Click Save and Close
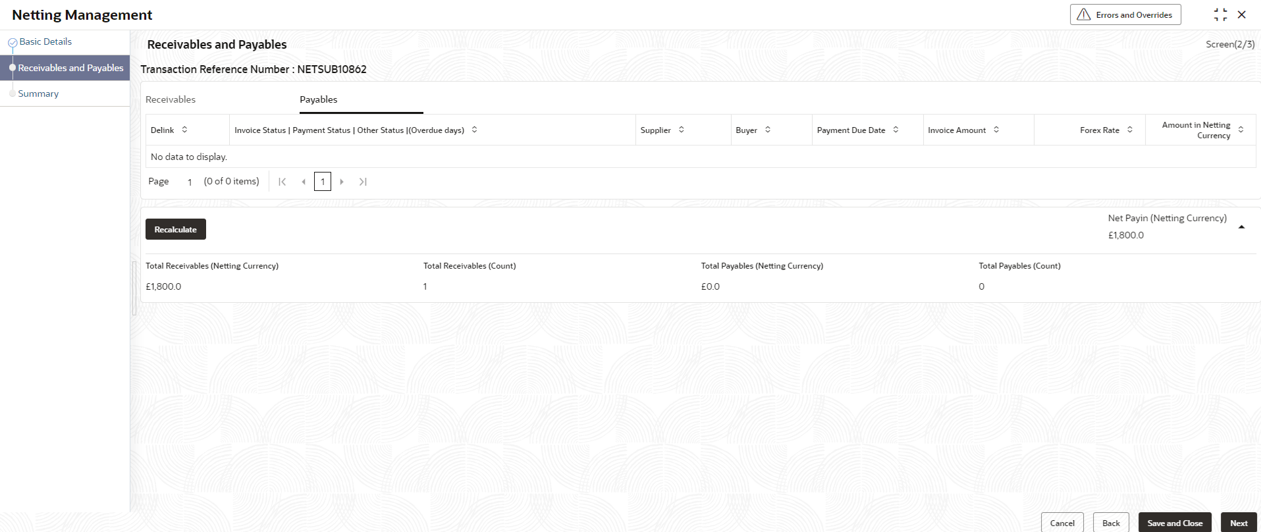Screen dimensions: 1261x532 pyautogui.click(x=1175, y=523)
